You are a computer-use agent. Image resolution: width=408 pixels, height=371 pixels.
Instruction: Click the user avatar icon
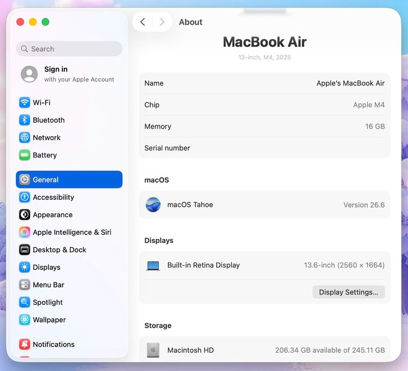tap(29, 74)
